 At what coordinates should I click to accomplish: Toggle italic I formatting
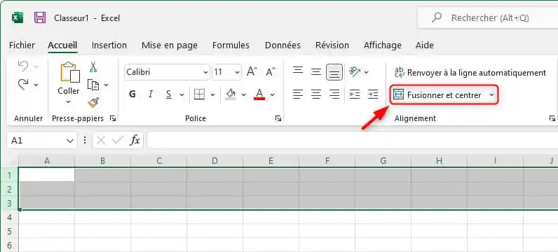151,94
